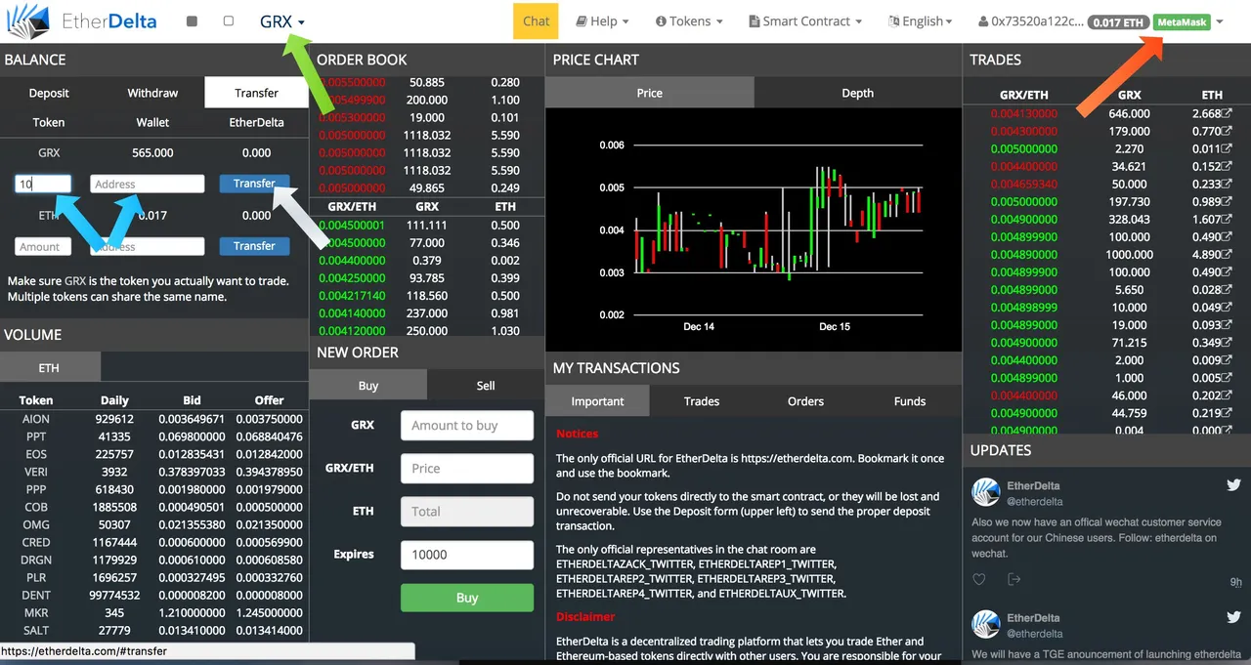Open the Orders tab in My Transactions
This screenshot has width=1251, height=665.
tap(805, 401)
